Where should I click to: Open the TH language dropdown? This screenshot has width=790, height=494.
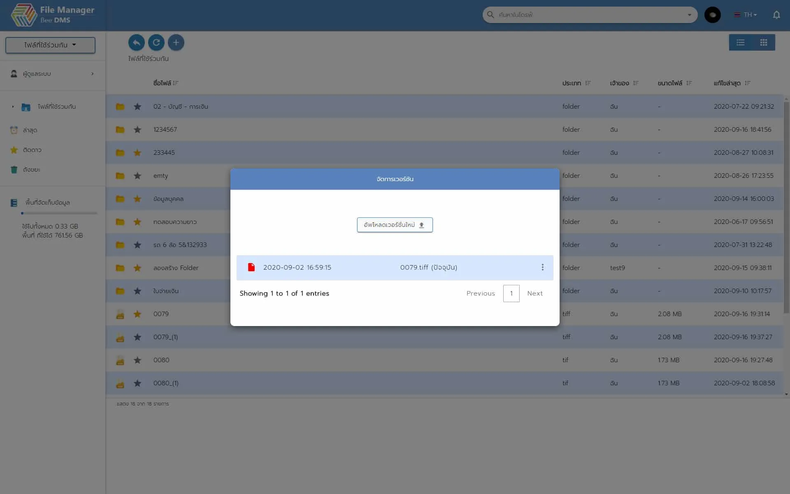(746, 15)
